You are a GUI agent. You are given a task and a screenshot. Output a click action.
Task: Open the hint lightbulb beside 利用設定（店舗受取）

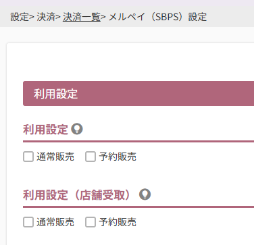145,194
